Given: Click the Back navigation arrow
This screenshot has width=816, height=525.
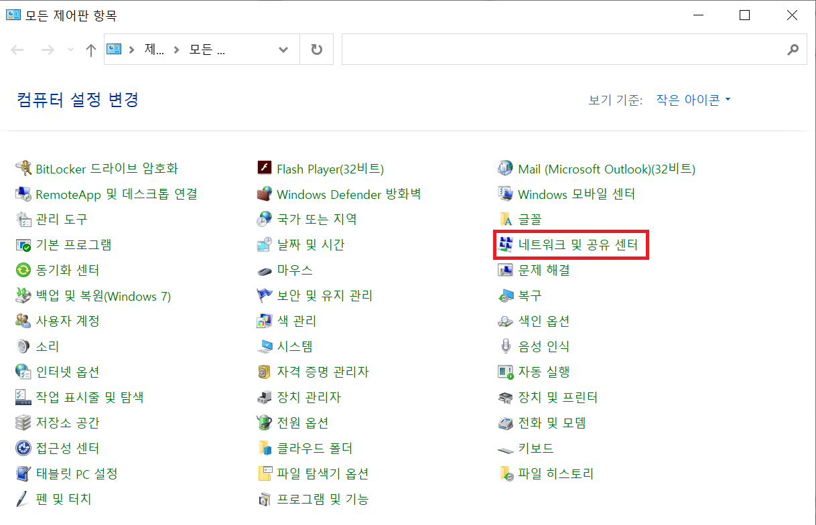Looking at the screenshot, I should click(x=18, y=50).
